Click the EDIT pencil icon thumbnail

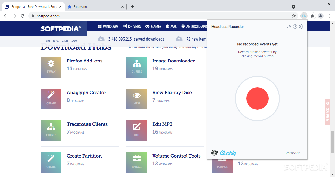click(x=137, y=131)
